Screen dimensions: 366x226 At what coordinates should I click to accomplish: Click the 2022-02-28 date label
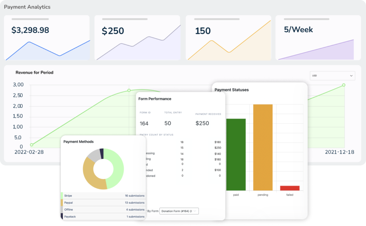29,152
